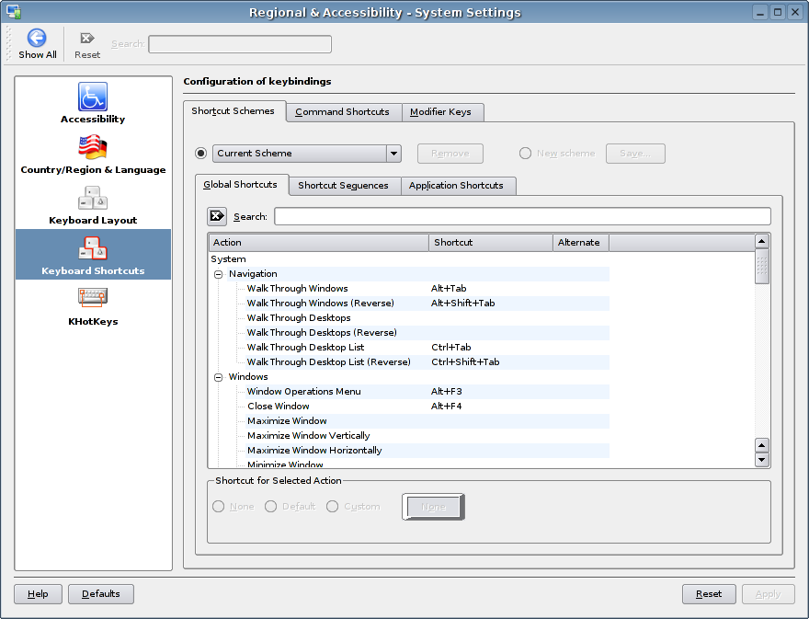Click the top toolbar Search field

[x=240, y=44]
